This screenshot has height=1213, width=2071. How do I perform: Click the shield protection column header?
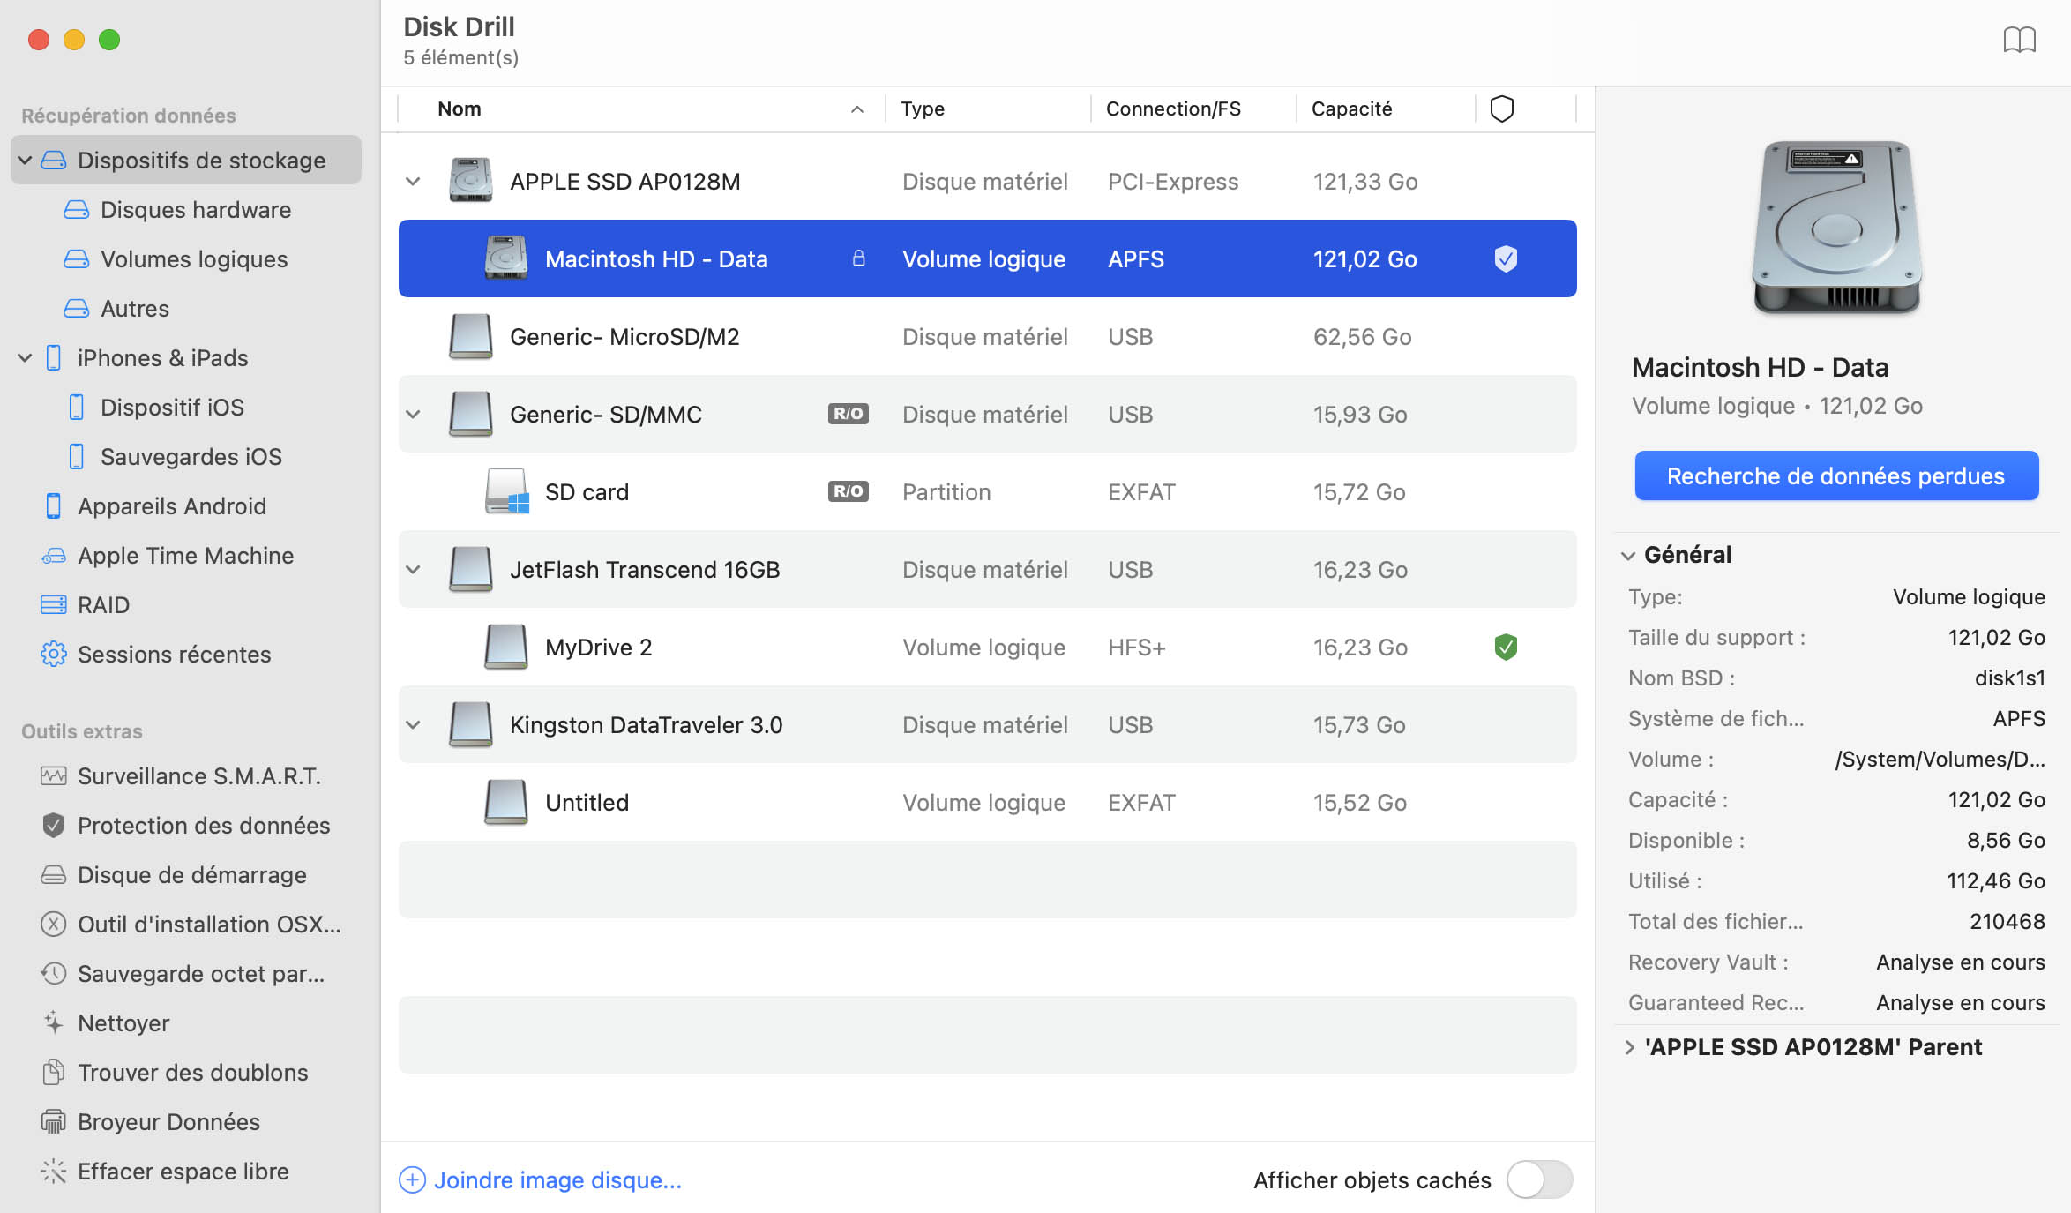(x=1501, y=109)
